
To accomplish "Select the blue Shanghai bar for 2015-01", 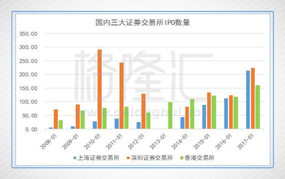I will click(x=204, y=117).
